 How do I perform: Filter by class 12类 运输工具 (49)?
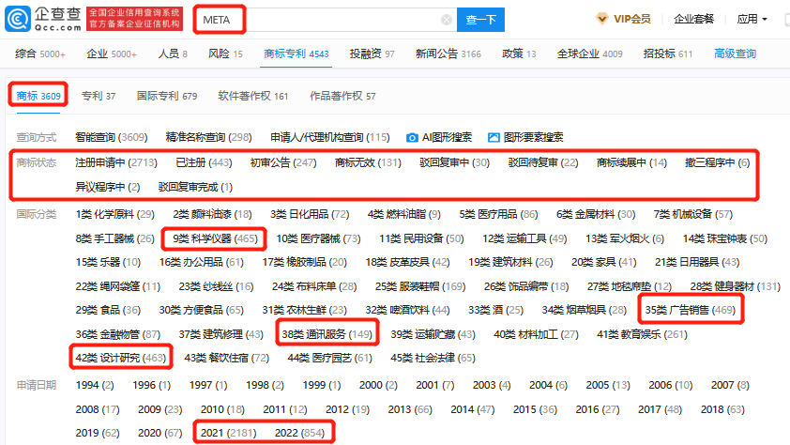pos(524,238)
